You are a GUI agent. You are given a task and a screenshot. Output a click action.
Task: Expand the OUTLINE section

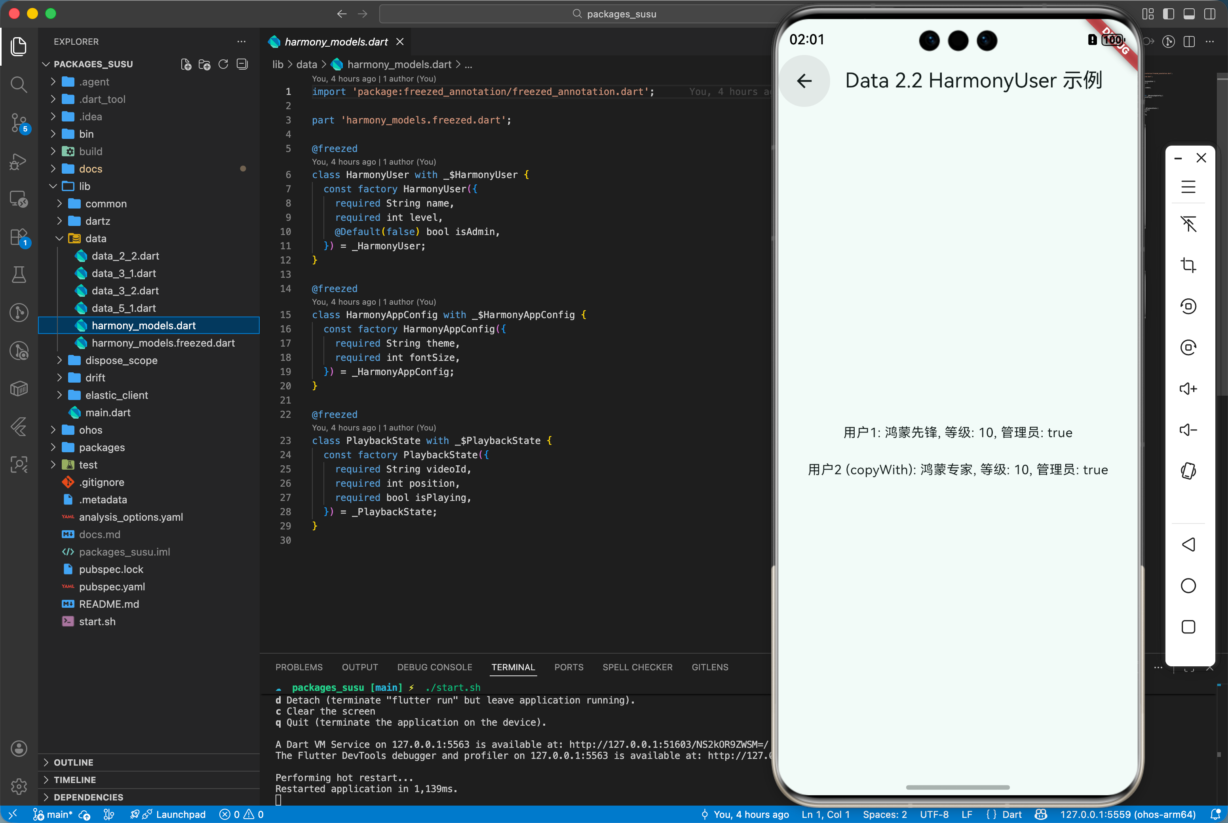74,762
